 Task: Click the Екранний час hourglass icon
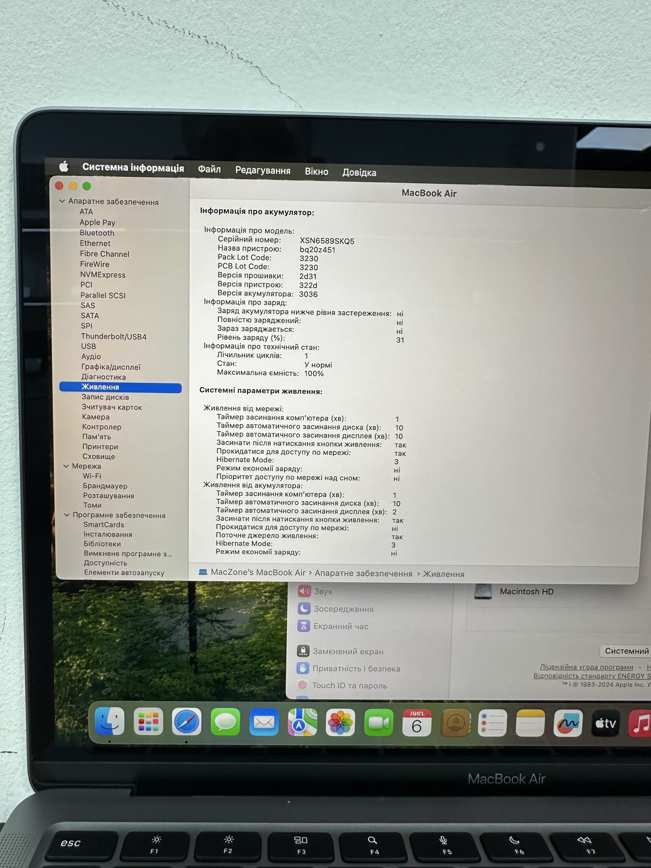(304, 626)
